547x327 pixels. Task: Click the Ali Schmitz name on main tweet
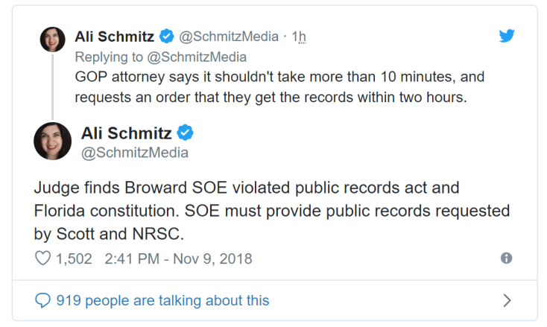[x=125, y=134]
